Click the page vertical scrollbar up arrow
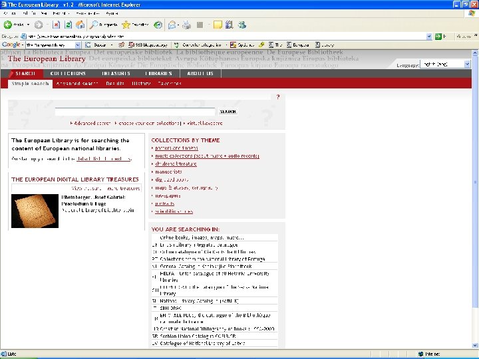This screenshot has width=479, height=359. [x=475, y=53]
